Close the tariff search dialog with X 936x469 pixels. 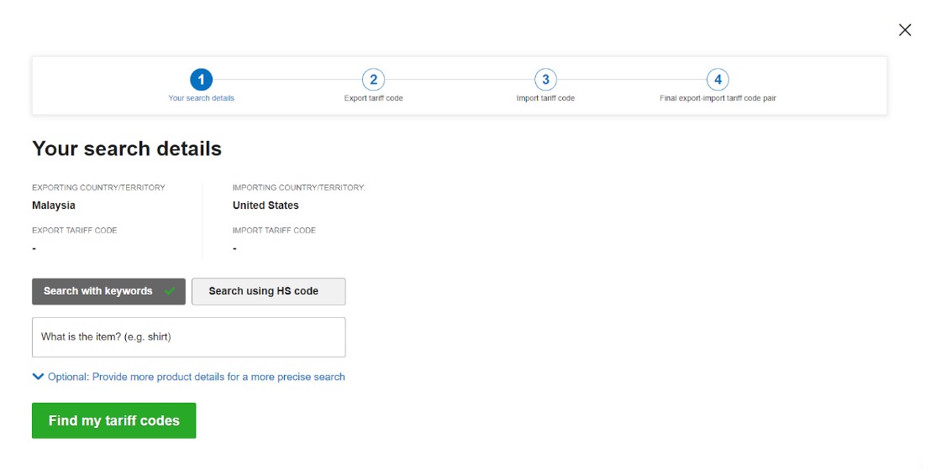click(904, 30)
